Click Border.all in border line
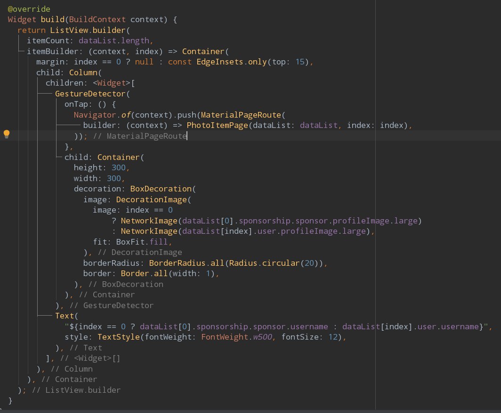This screenshot has height=413, width=501. coord(144,273)
